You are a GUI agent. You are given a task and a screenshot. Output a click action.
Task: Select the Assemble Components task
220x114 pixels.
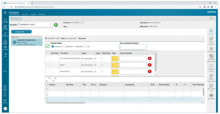[x=27, y=42]
